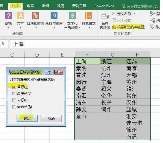The width and height of the screenshot is (163, 143).
Task: Expand the 其他函数 dropdown arrow
Action: tap(89, 28)
